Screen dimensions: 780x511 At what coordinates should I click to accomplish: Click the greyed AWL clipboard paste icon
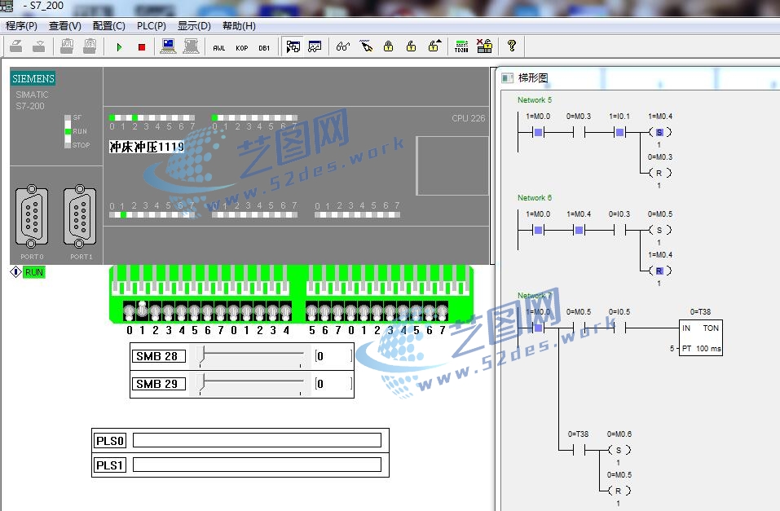(67, 46)
